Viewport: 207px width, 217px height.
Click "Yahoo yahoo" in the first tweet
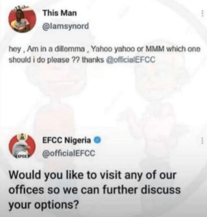(113, 49)
